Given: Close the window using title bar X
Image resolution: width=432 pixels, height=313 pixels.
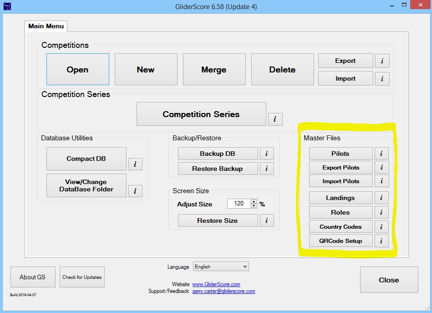Looking at the screenshot, I should 421,5.
